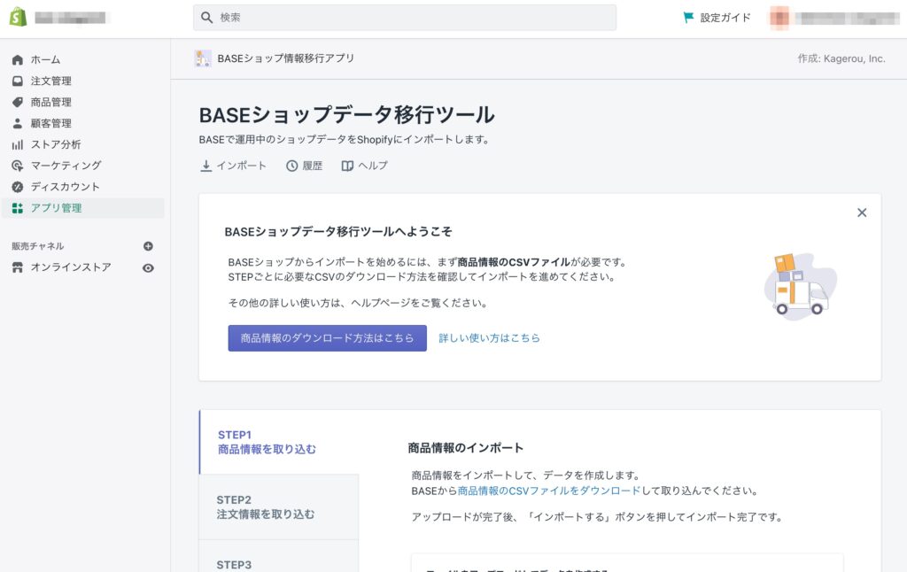Switch to the ヘルプ tab
The image size is (907, 572).
[x=364, y=166]
